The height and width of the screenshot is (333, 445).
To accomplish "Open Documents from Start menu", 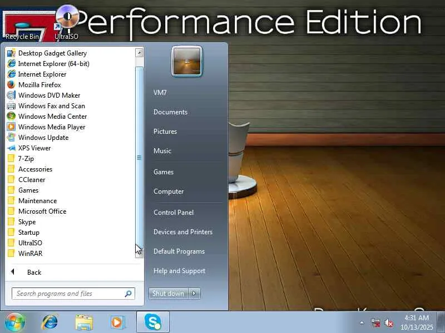I will pos(170,112).
